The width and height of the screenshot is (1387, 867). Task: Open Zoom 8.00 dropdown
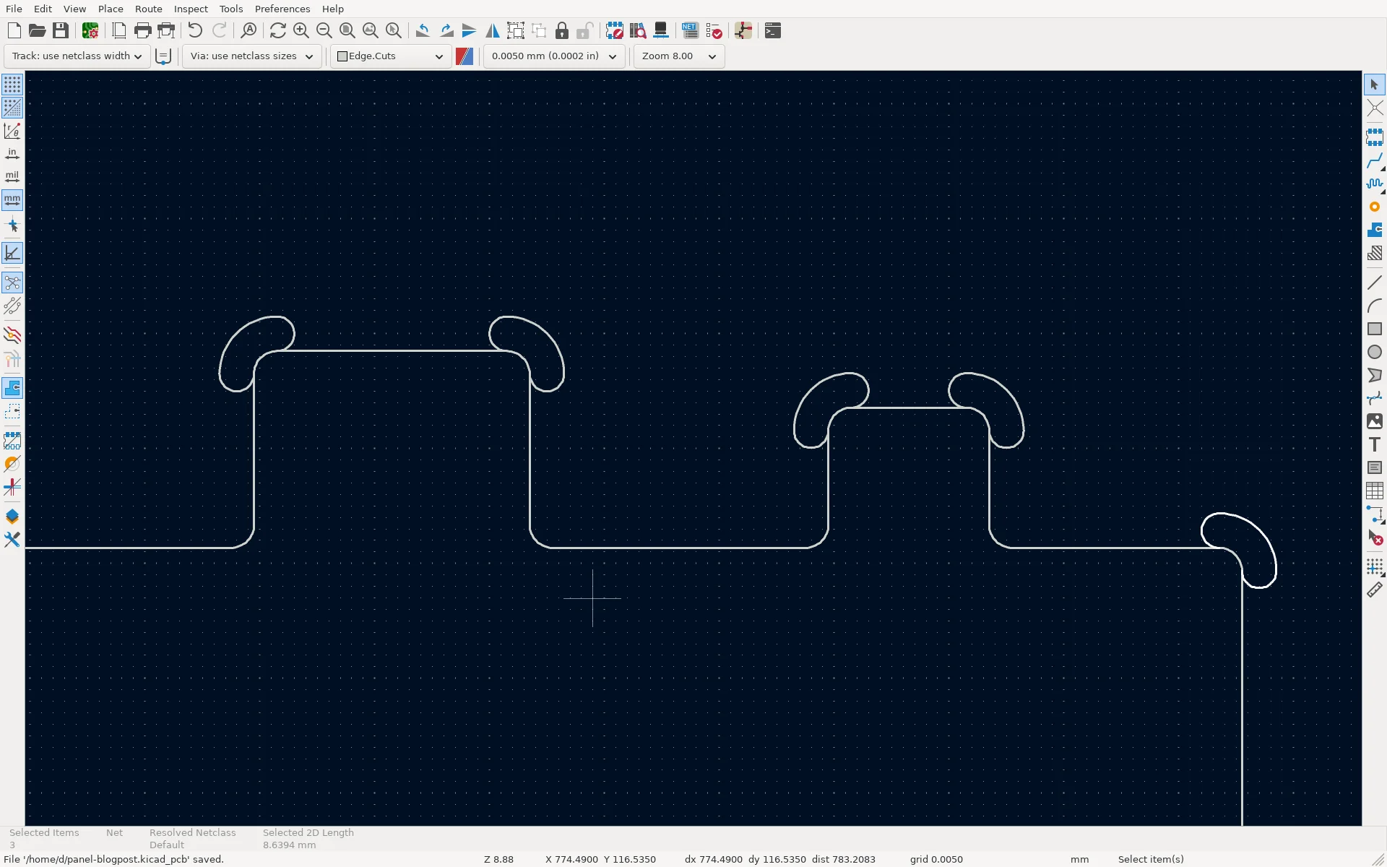coord(679,56)
